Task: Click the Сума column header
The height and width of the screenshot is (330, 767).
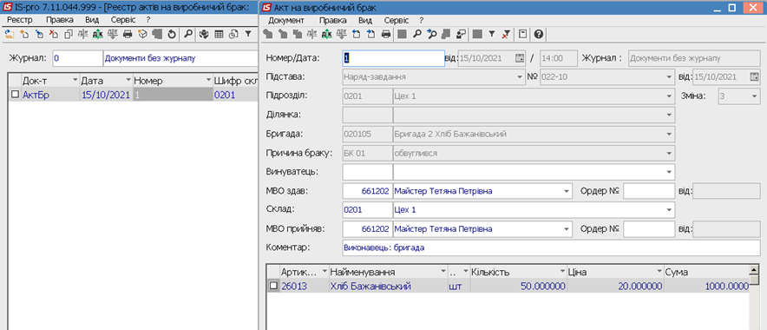Action: (706, 272)
